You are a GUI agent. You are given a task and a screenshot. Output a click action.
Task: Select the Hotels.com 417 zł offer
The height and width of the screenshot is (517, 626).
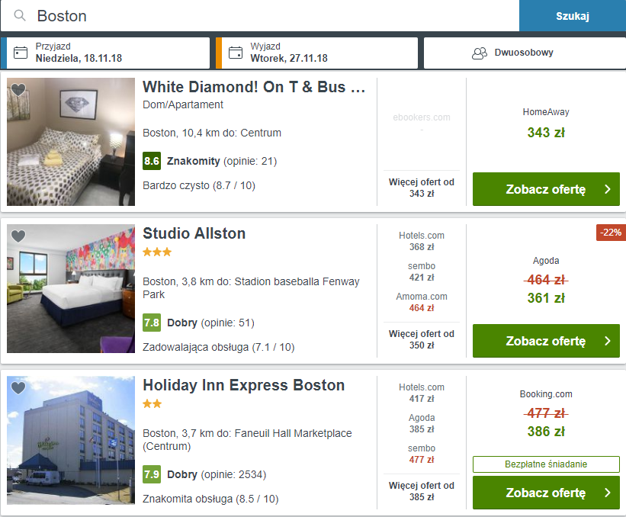click(x=421, y=393)
